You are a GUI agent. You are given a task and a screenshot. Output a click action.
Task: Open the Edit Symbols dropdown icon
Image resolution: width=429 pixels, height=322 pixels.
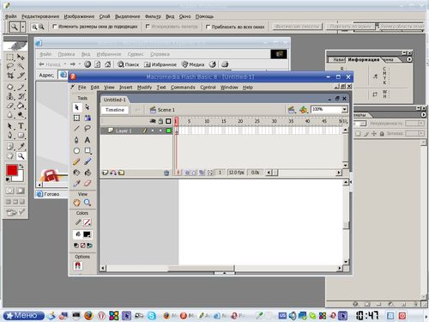pos(303,110)
